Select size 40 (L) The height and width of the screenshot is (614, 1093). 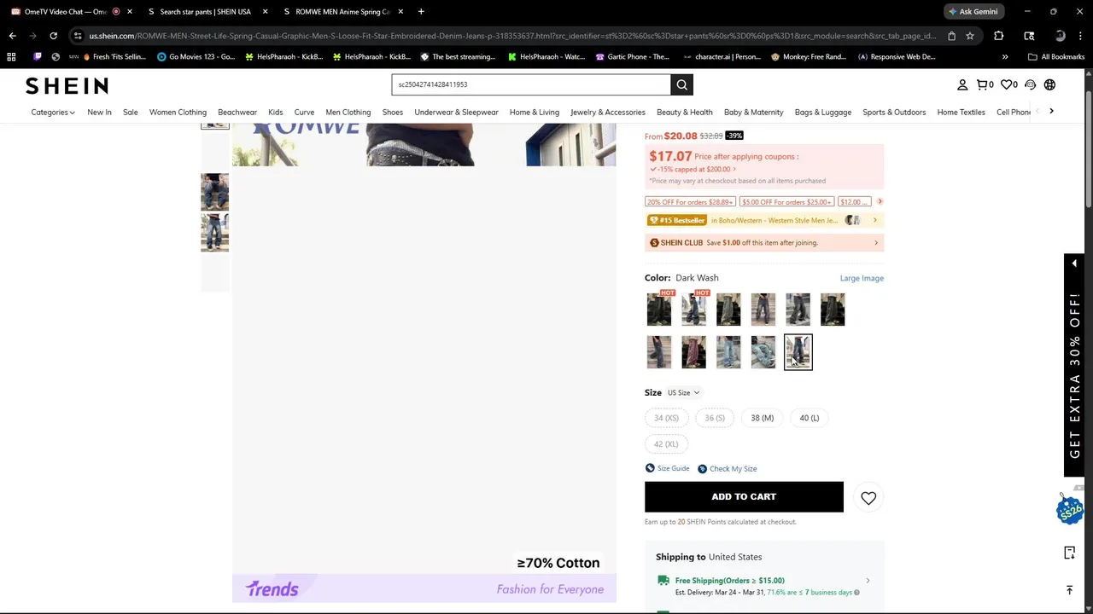810,418
